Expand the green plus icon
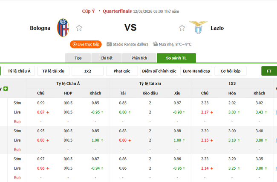Image resolution: width=277 pixels, height=182 pixels. [x=6, y=88]
